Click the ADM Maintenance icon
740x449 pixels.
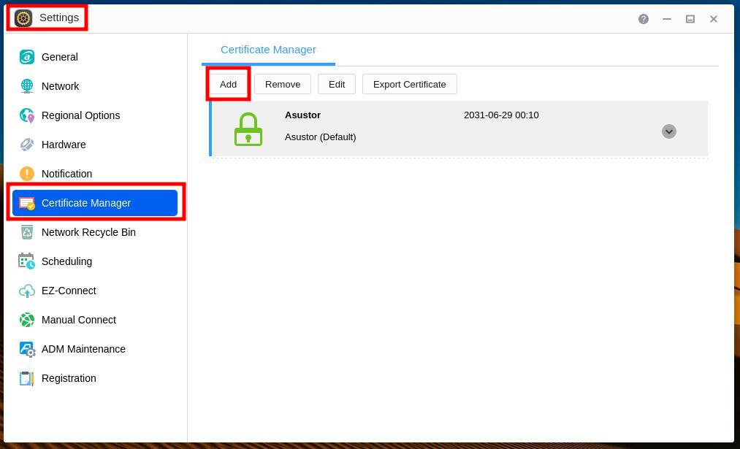coord(27,349)
